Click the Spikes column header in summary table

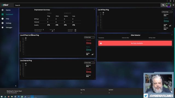[x=66, y=16]
